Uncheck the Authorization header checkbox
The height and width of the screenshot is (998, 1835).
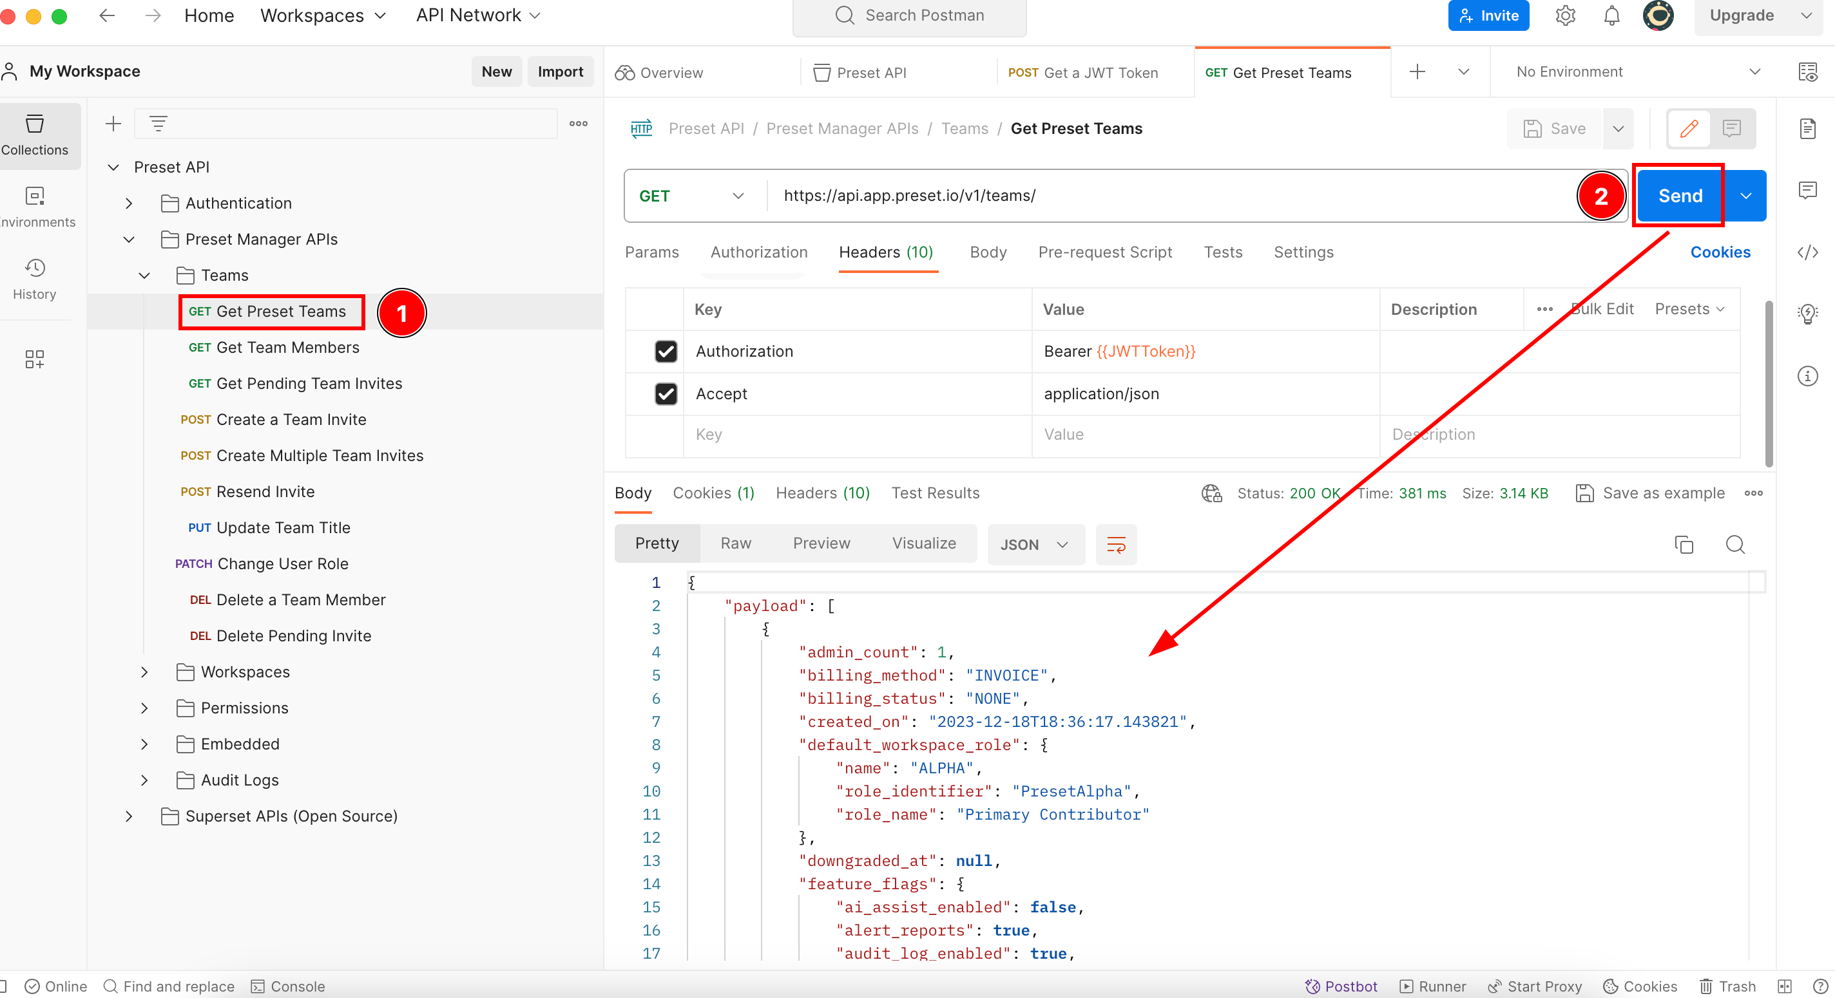point(666,351)
